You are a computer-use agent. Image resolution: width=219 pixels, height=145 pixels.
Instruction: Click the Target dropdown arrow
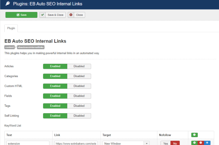coord(147,143)
